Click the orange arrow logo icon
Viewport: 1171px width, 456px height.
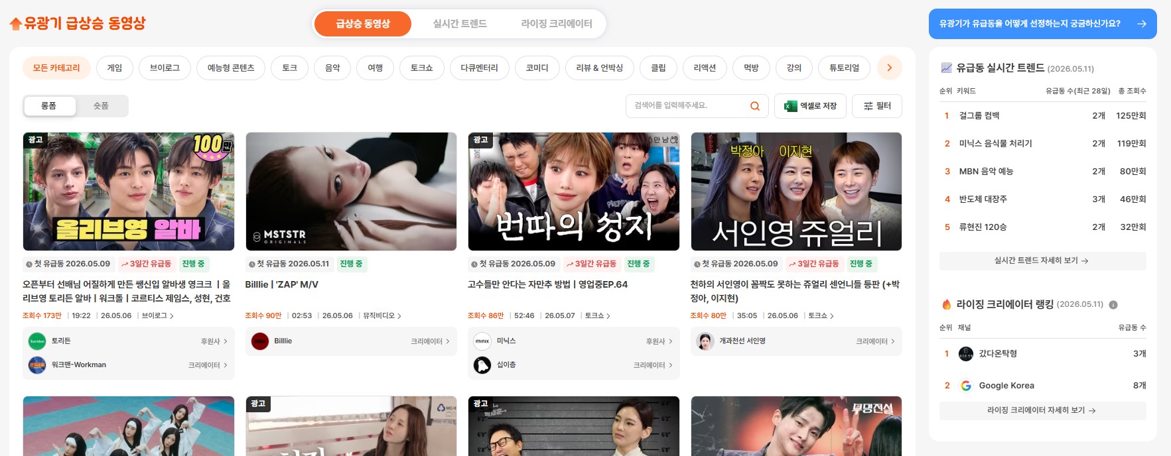pos(16,24)
